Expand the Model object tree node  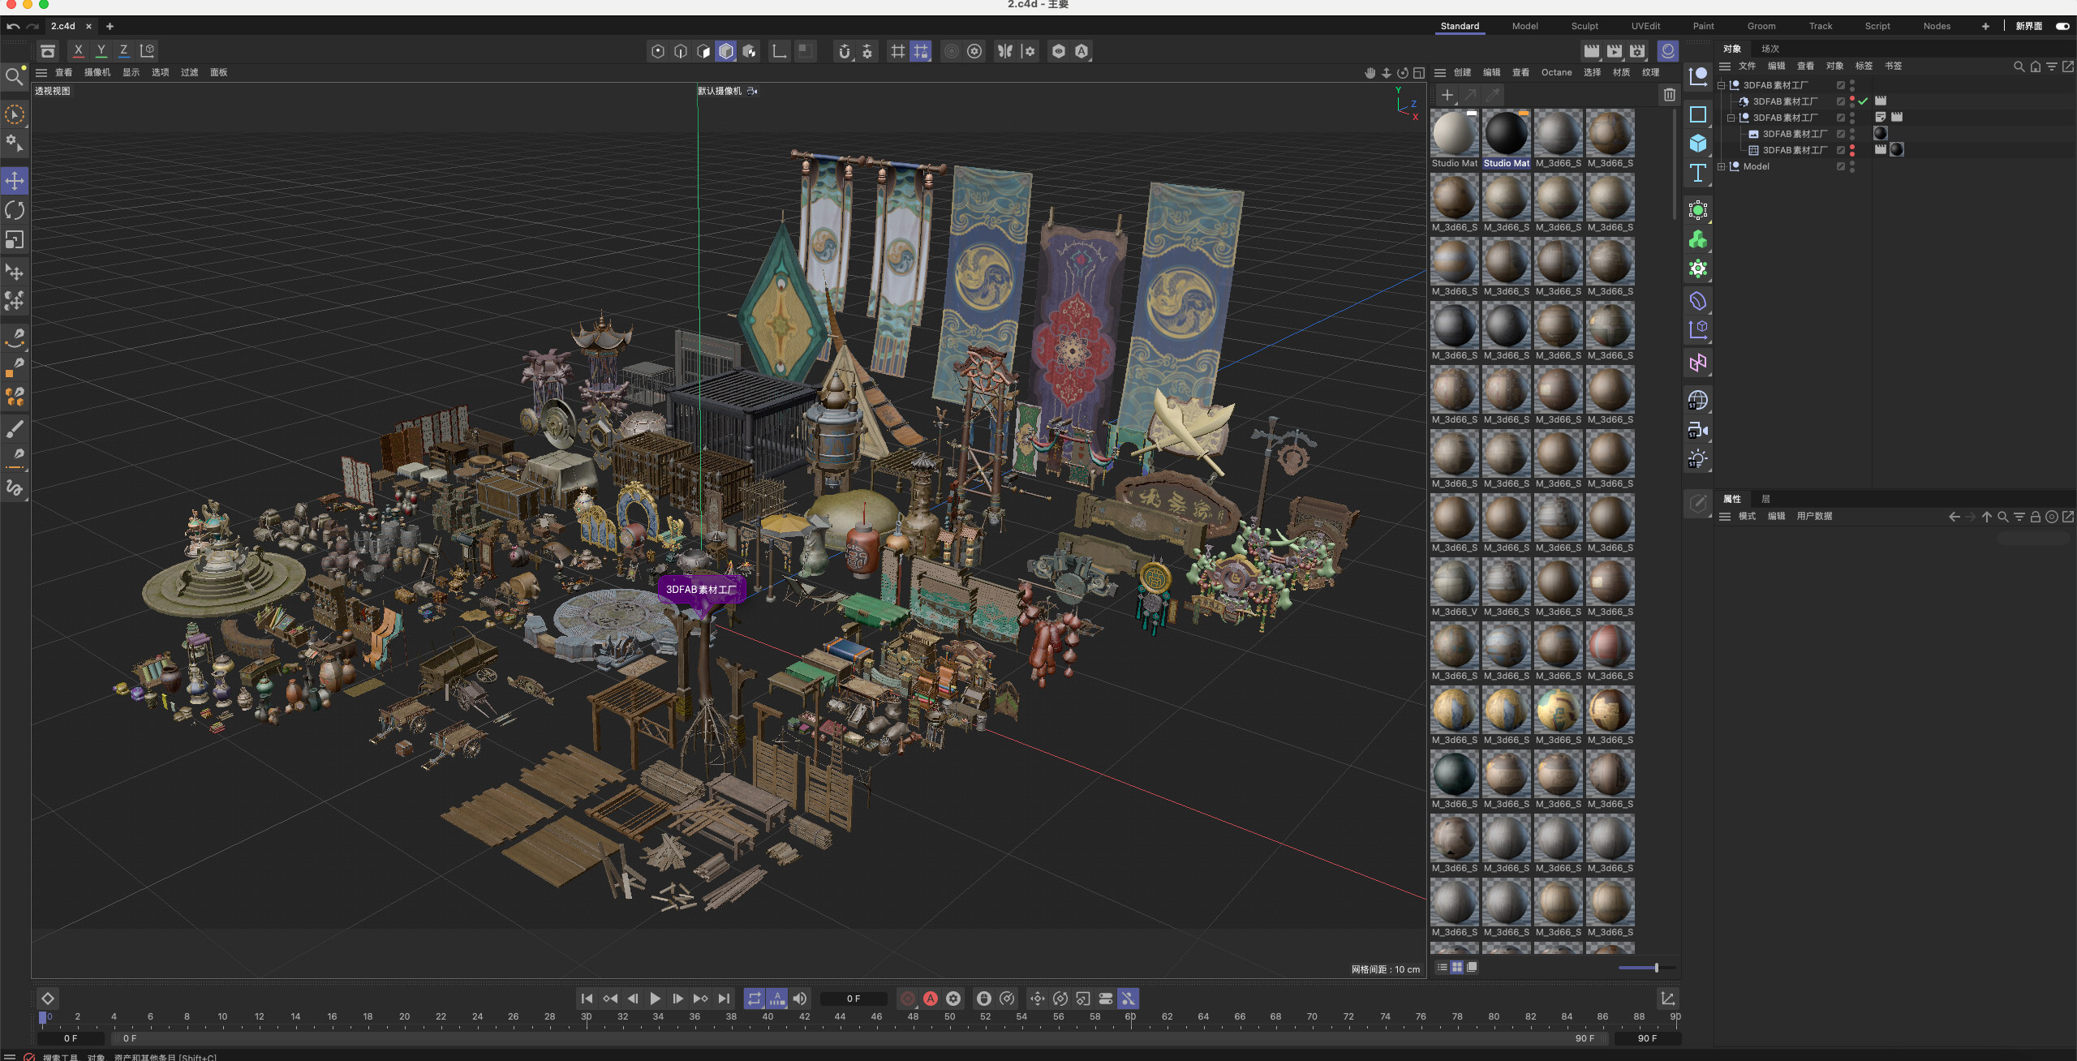[x=1722, y=166]
